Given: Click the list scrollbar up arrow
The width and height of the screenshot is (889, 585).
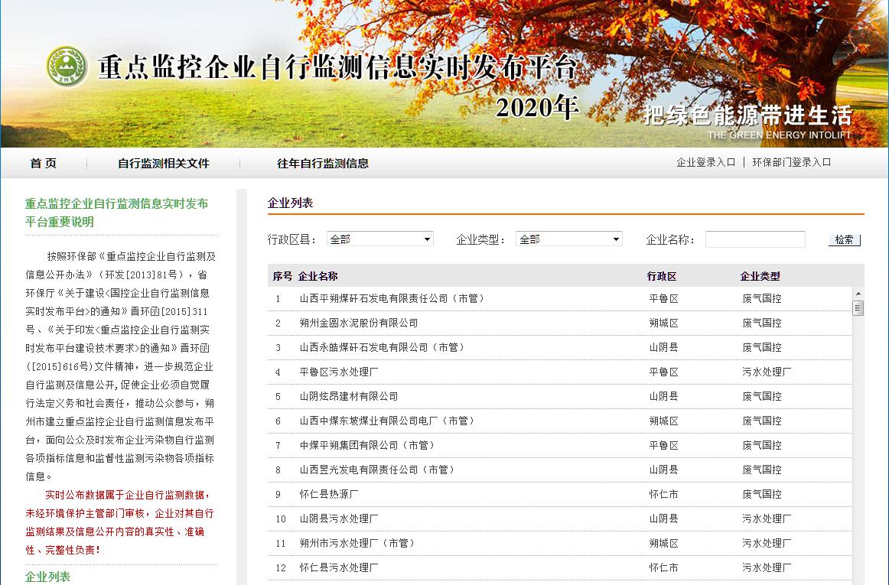Looking at the screenshot, I should click(858, 294).
